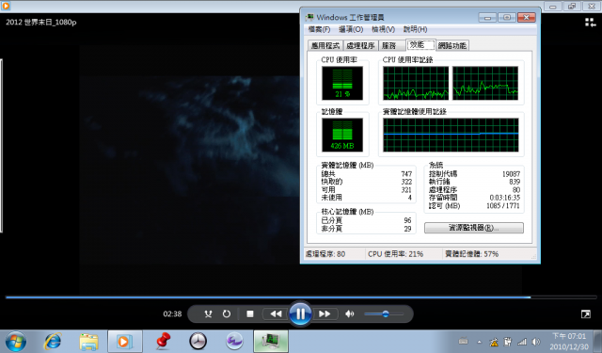Image resolution: width=602 pixels, height=353 pixels.
Task: Click the fast forward next button
Action: (x=325, y=313)
